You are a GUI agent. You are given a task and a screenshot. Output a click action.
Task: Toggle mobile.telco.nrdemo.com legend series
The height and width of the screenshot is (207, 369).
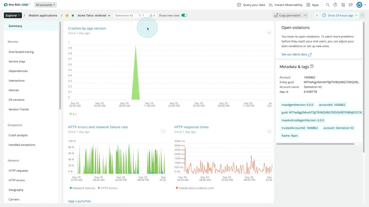click(195, 188)
